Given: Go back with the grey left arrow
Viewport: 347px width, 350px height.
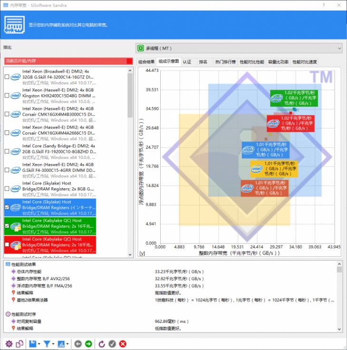Looking at the screenshot, I should 78,344.
